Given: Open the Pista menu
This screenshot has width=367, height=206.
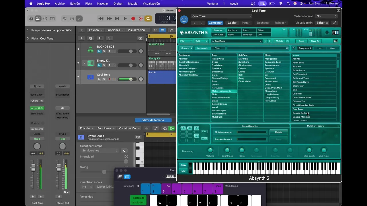Looking at the screenshot, I should pyautogui.click(x=89, y=3).
